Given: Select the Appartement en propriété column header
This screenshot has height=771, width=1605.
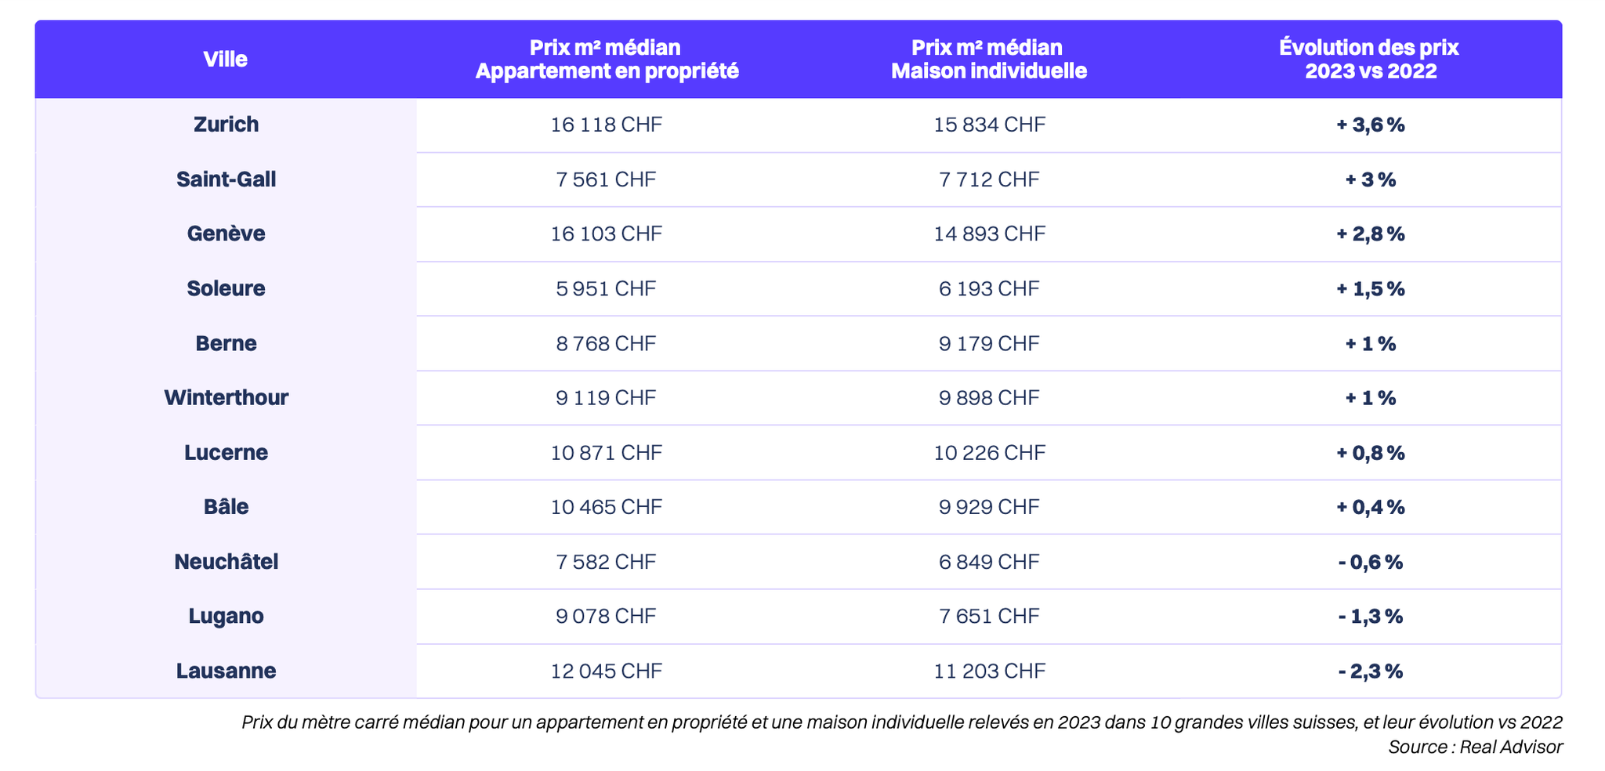Looking at the screenshot, I should click(607, 60).
